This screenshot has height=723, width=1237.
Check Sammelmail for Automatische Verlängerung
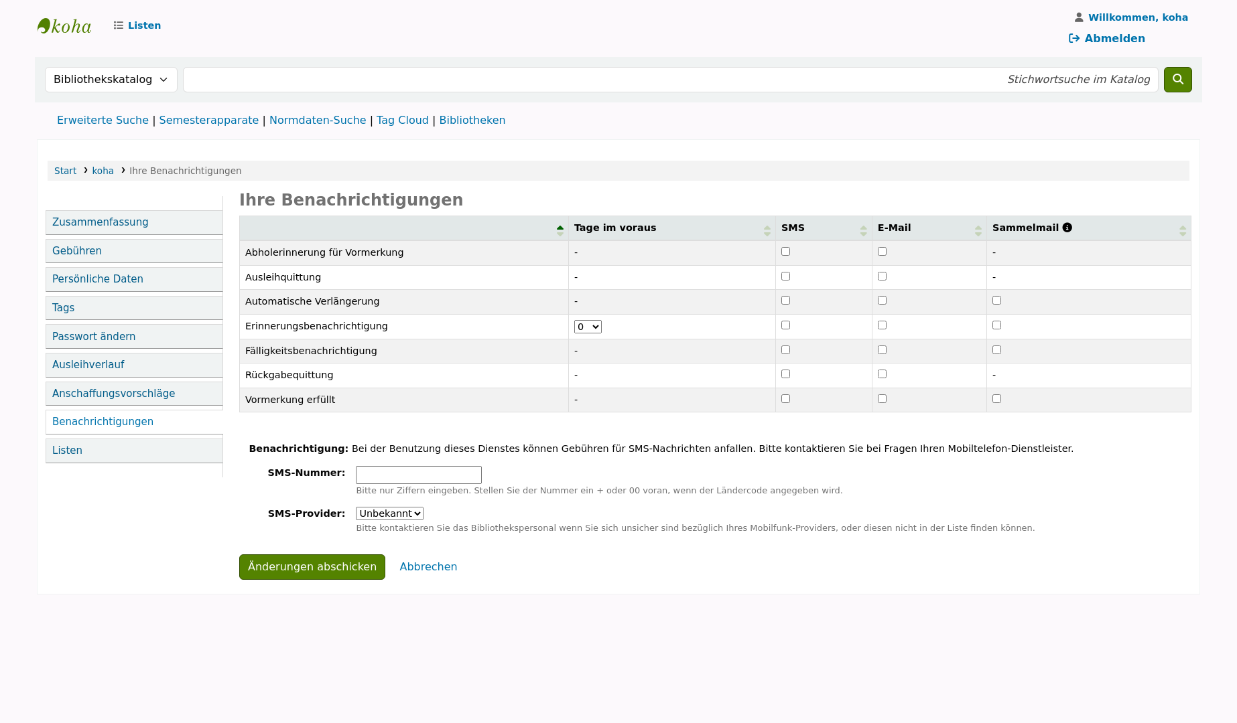(996, 301)
